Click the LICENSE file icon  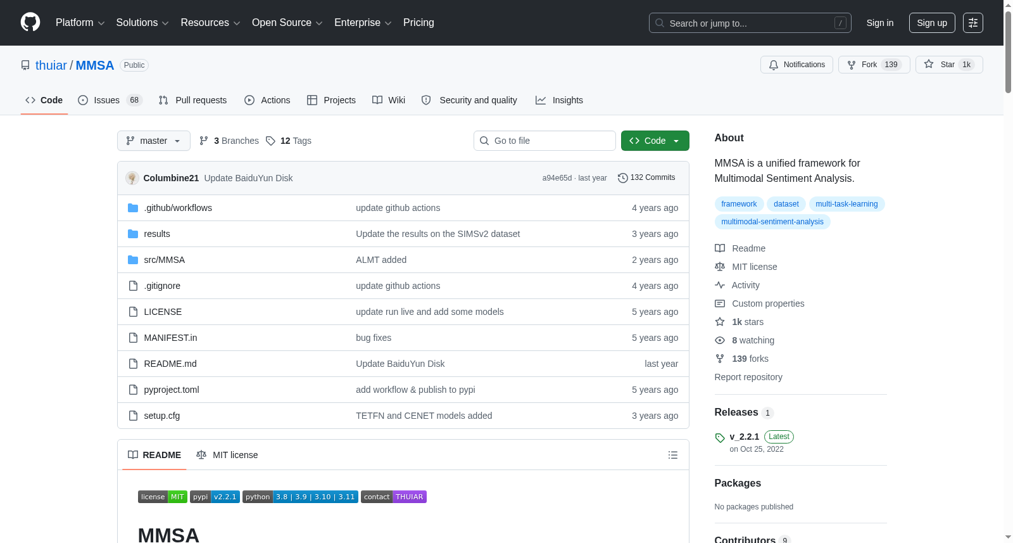click(x=133, y=312)
